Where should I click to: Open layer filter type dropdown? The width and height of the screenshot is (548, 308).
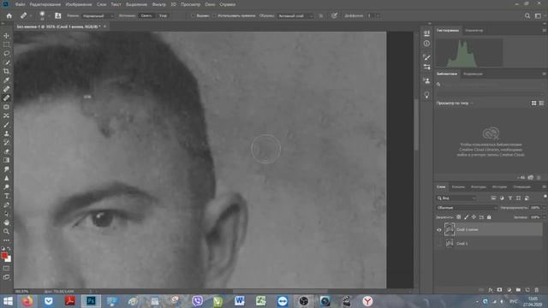click(x=456, y=198)
